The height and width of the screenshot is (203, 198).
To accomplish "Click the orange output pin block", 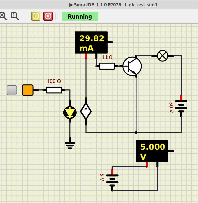I will click(x=28, y=90).
